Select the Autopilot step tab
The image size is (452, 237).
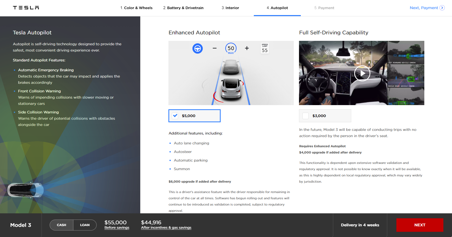pos(277,8)
